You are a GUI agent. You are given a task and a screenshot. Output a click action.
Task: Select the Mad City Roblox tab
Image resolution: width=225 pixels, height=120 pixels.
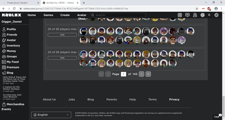coord(60,3)
